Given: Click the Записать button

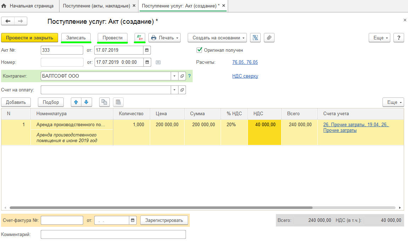Looking at the screenshot, I should (x=76, y=38).
